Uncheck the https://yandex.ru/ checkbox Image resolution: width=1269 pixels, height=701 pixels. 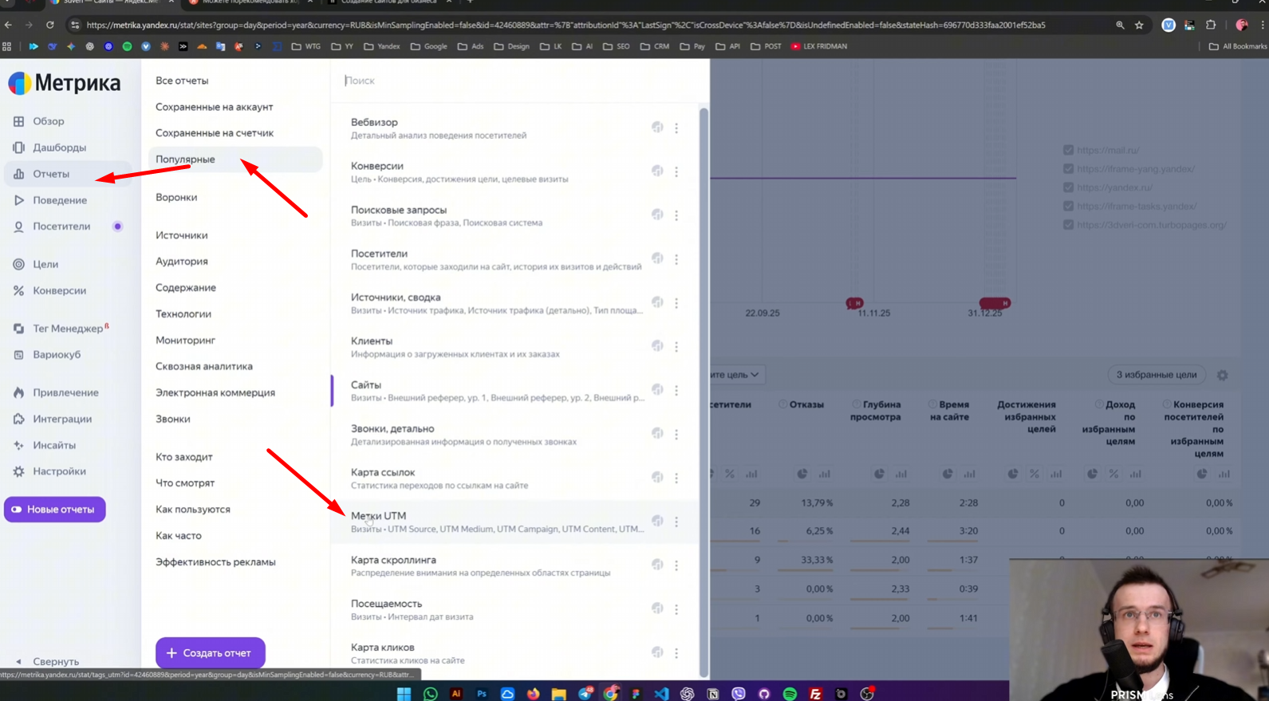click(x=1068, y=187)
